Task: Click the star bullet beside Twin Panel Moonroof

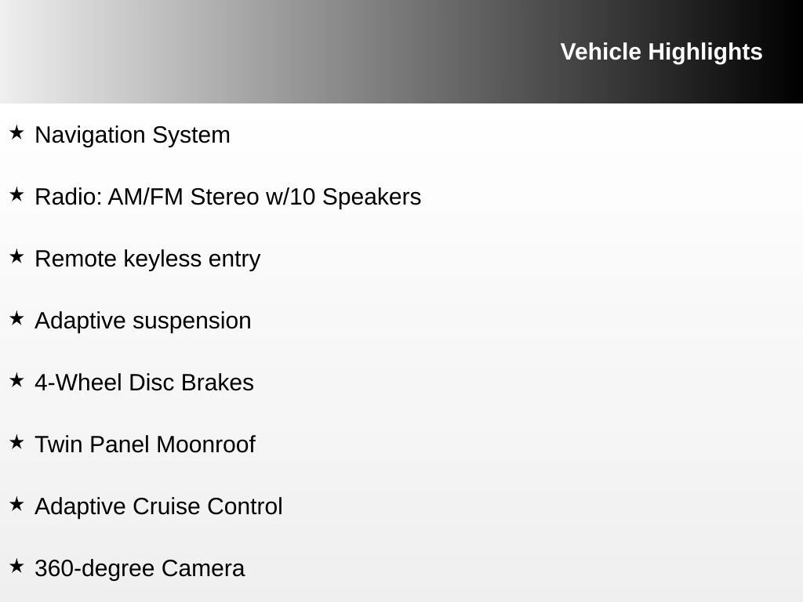Action: [16, 442]
